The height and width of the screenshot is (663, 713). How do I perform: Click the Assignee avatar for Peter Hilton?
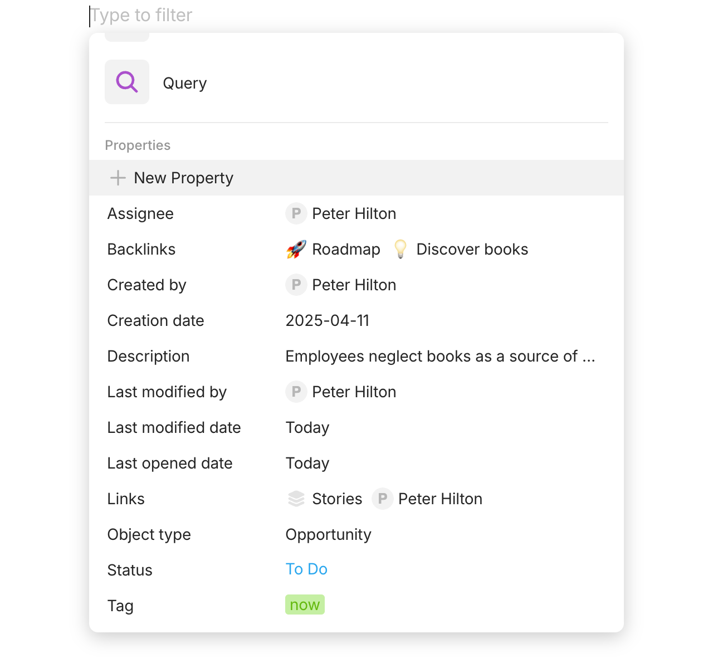coord(296,213)
